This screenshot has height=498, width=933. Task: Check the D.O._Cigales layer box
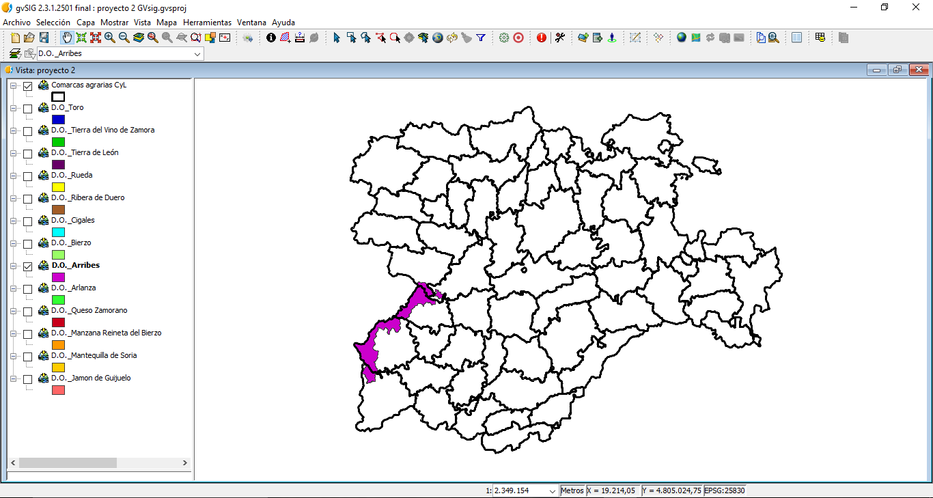click(27, 221)
